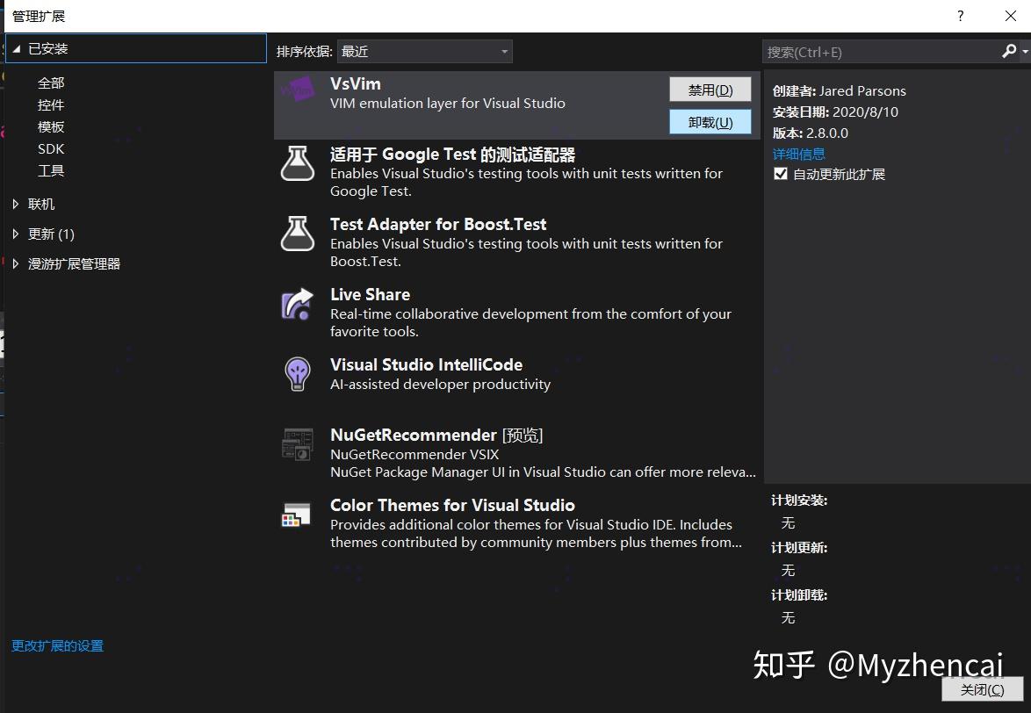Screen dimensions: 1031x713
Task: Open the 详细信息 link
Action: tap(798, 153)
